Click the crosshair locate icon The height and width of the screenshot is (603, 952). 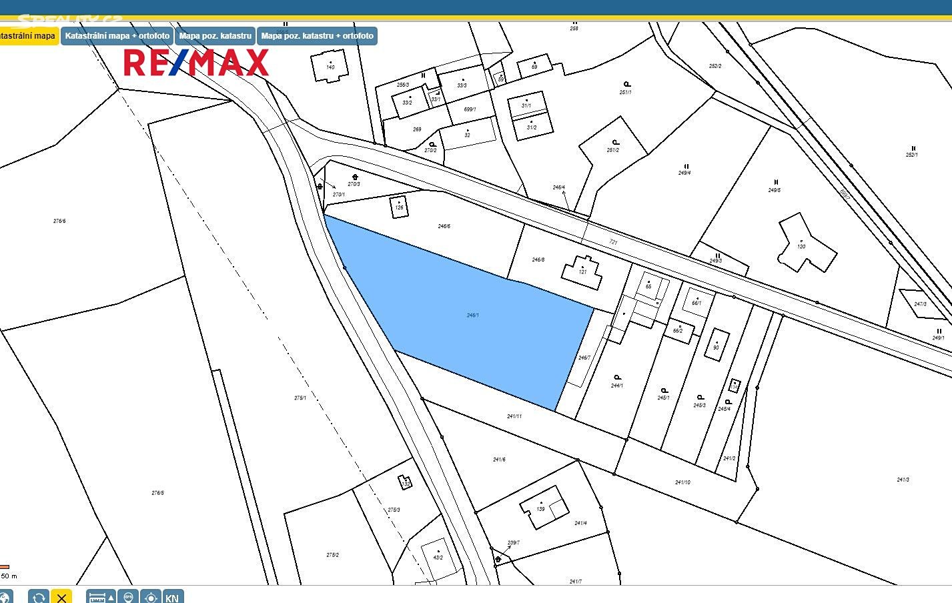(151, 597)
